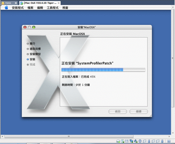Select the 簡介 step bullet

28,44
